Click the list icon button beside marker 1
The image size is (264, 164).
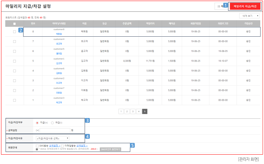click(219, 7)
